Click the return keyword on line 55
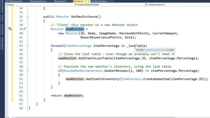The width and height of the screenshot is (210, 118). point(56,95)
